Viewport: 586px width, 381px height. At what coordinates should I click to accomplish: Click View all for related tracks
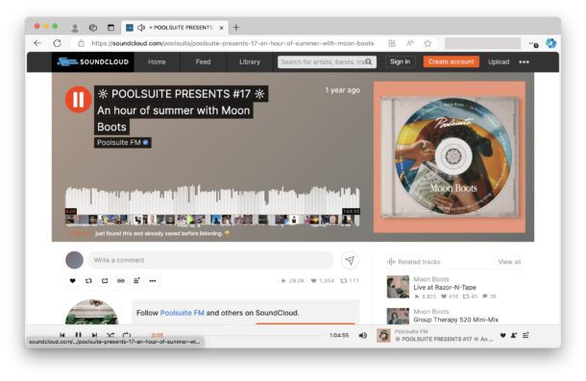tap(509, 262)
